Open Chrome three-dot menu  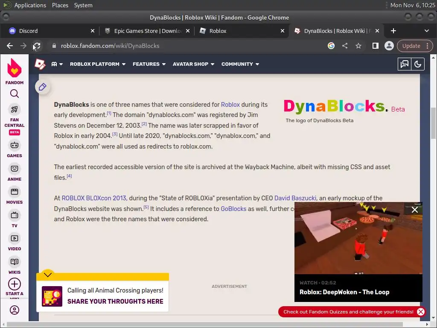pyautogui.click(x=427, y=46)
